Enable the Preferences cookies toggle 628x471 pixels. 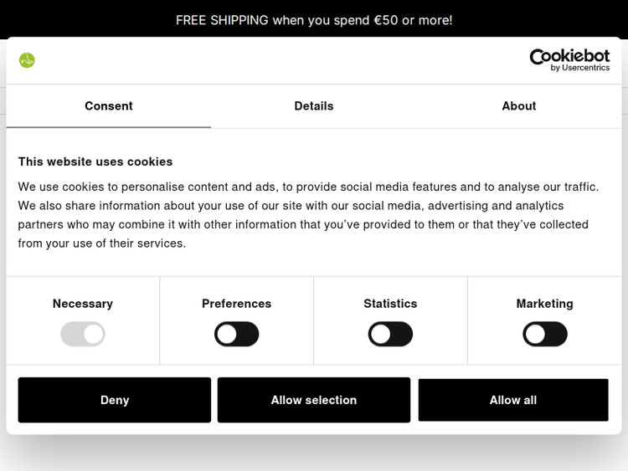237,335
